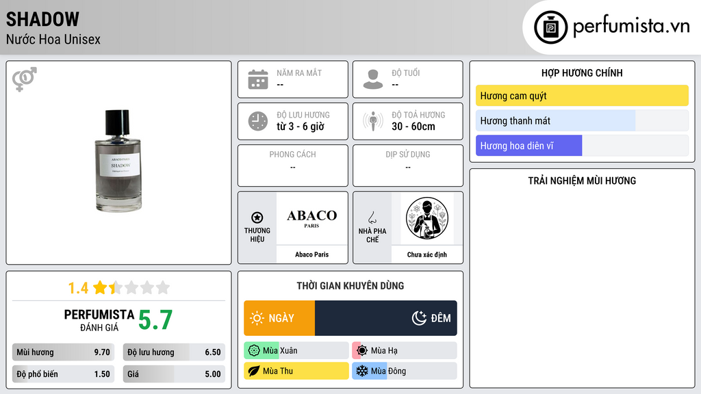
Task: Click the NĂM RA MẮT label
Action: 299,73
